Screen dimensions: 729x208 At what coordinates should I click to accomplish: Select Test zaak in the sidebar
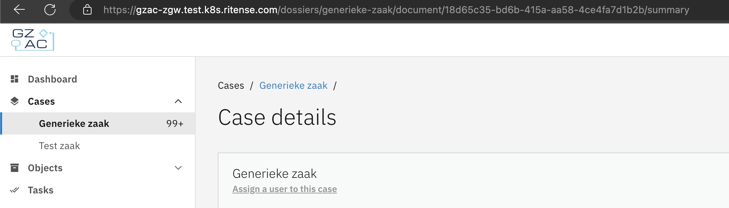point(59,146)
